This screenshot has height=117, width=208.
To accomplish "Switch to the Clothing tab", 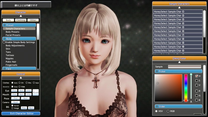I will pos(21,20).
